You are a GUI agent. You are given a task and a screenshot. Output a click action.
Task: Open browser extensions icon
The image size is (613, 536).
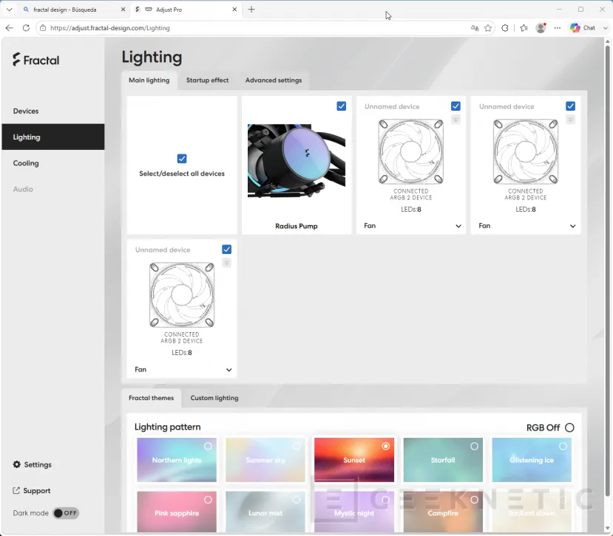pos(505,28)
